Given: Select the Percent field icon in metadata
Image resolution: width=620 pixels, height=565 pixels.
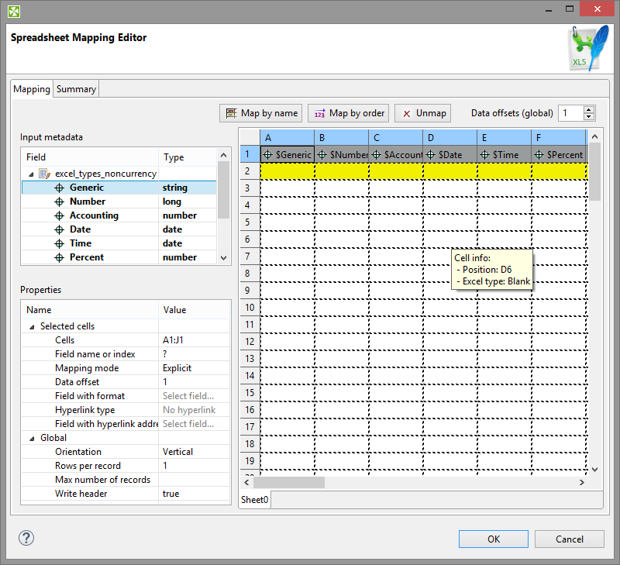Looking at the screenshot, I should (60, 258).
